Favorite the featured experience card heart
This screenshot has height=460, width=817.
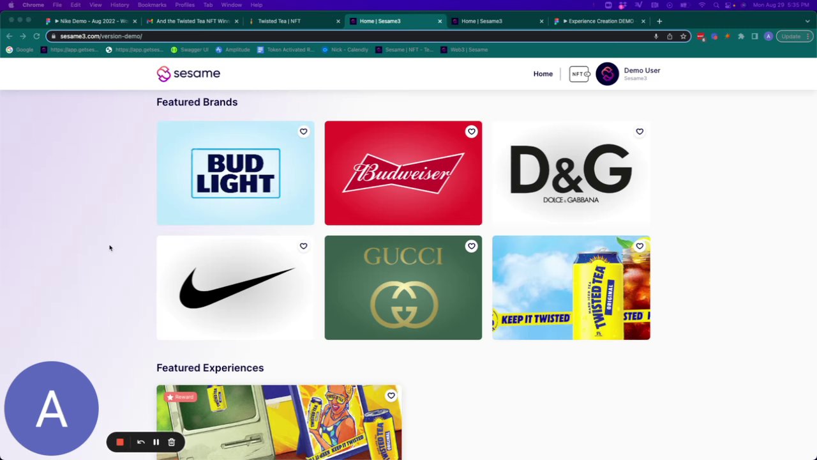click(x=391, y=395)
